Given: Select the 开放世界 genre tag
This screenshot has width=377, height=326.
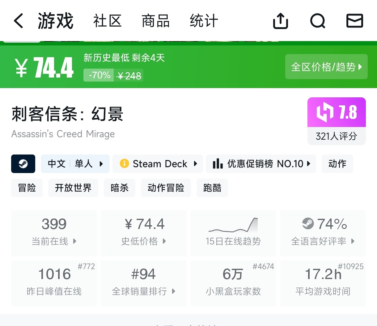Looking at the screenshot, I should tap(73, 188).
